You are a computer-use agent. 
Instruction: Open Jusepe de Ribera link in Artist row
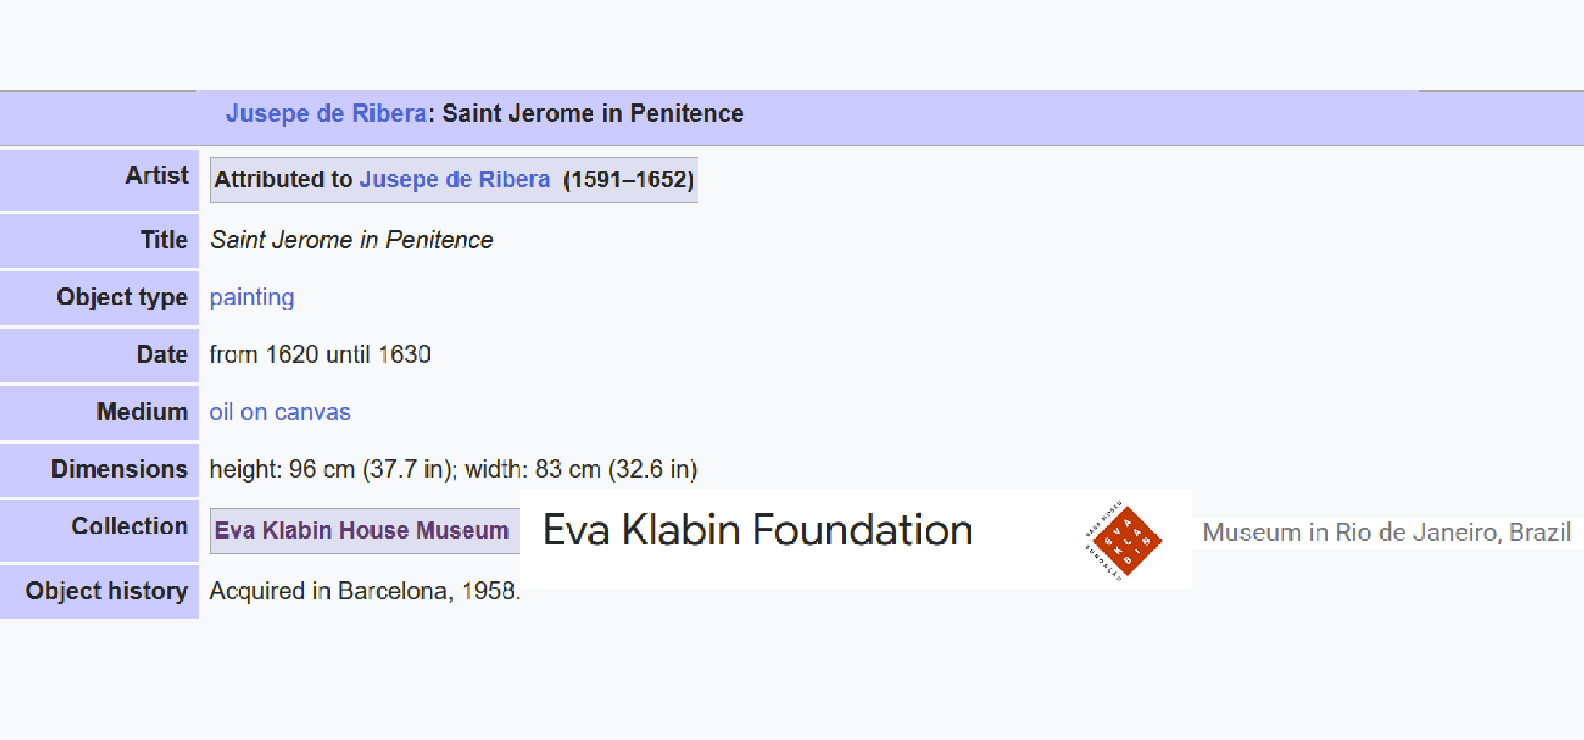tap(454, 180)
